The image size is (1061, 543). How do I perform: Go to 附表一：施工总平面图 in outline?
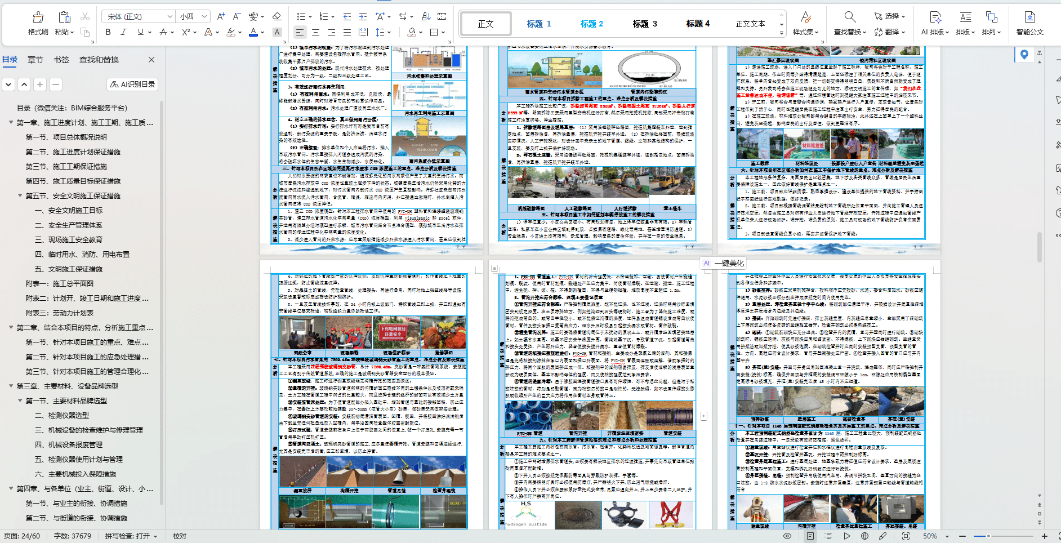pos(60,284)
